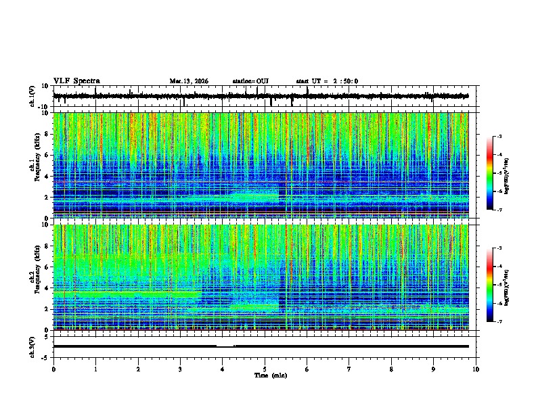Click the thick ch.3 signal trace

[261, 346]
